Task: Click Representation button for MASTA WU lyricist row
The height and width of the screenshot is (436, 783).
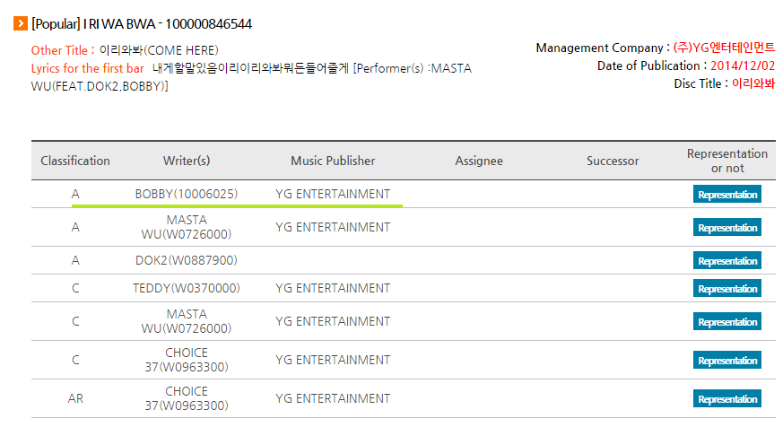Action: [727, 227]
